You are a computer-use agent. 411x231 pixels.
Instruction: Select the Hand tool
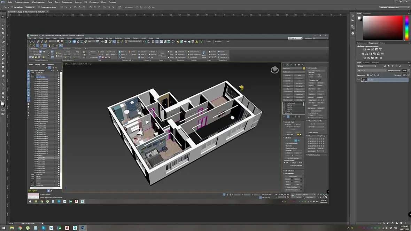click(x=3, y=93)
